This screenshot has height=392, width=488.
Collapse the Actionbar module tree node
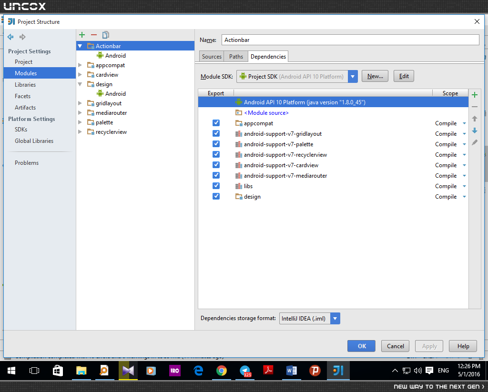[x=80, y=46]
